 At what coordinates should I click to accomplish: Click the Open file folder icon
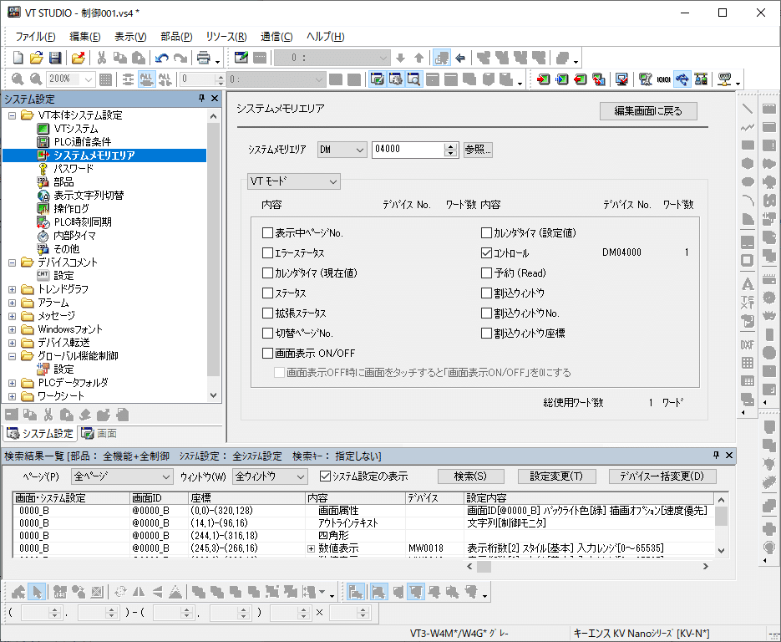click(37, 58)
